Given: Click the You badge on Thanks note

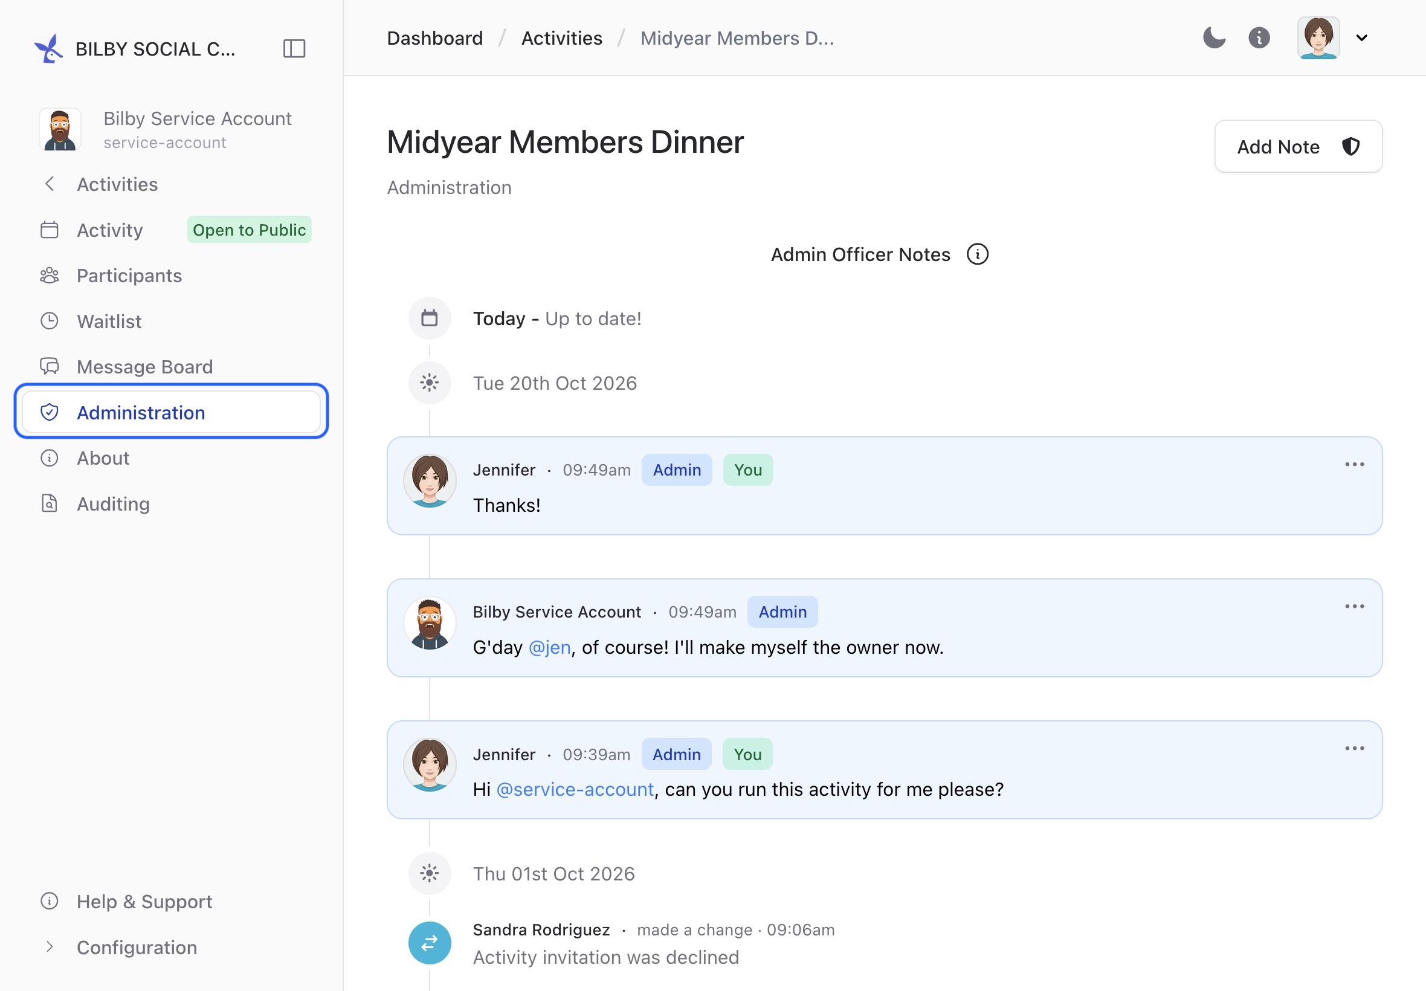Looking at the screenshot, I should tap(747, 470).
